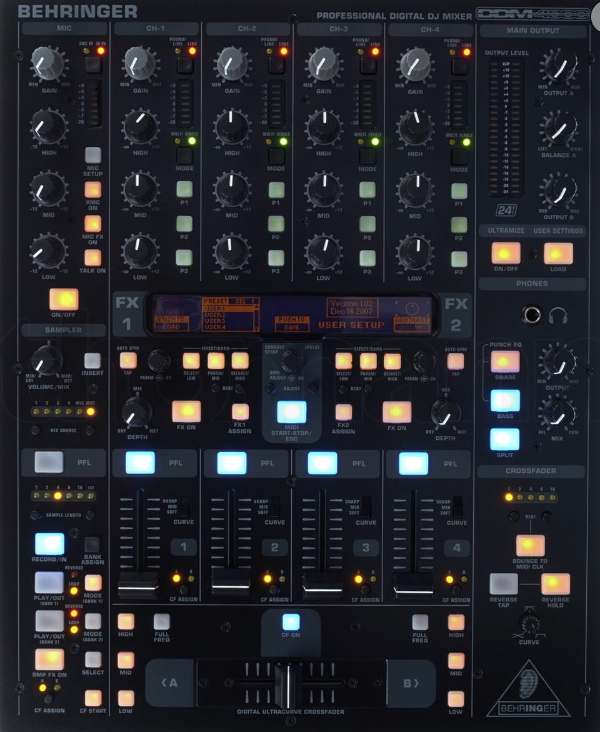600x732 pixels.
Task: Toggle the TALK ON button
Action: click(x=92, y=258)
